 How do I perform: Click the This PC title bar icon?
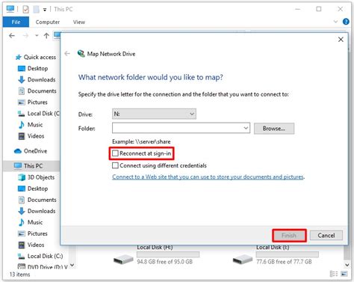[10, 9]
